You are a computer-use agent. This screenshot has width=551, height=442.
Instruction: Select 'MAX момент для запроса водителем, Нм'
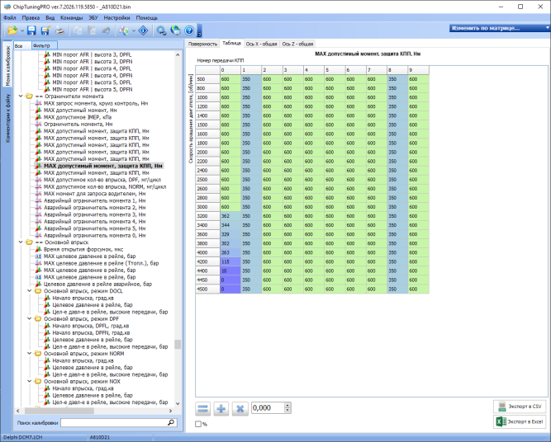[94, 193]
